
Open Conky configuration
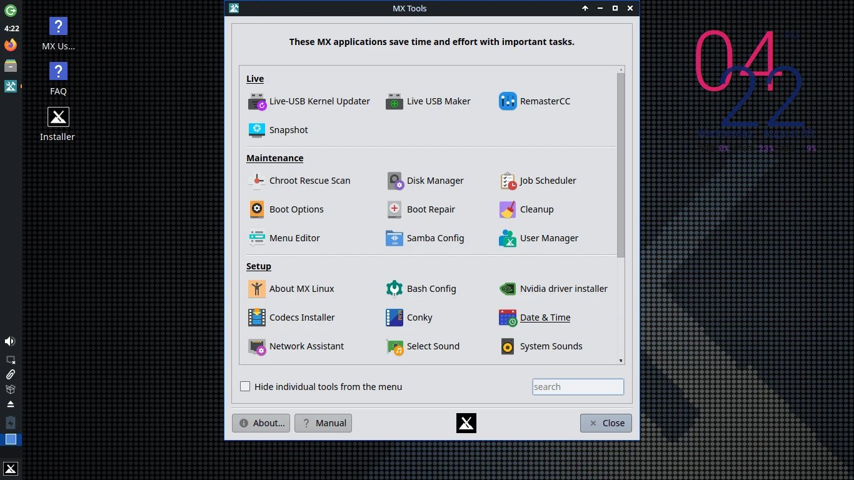pos(419,317)
